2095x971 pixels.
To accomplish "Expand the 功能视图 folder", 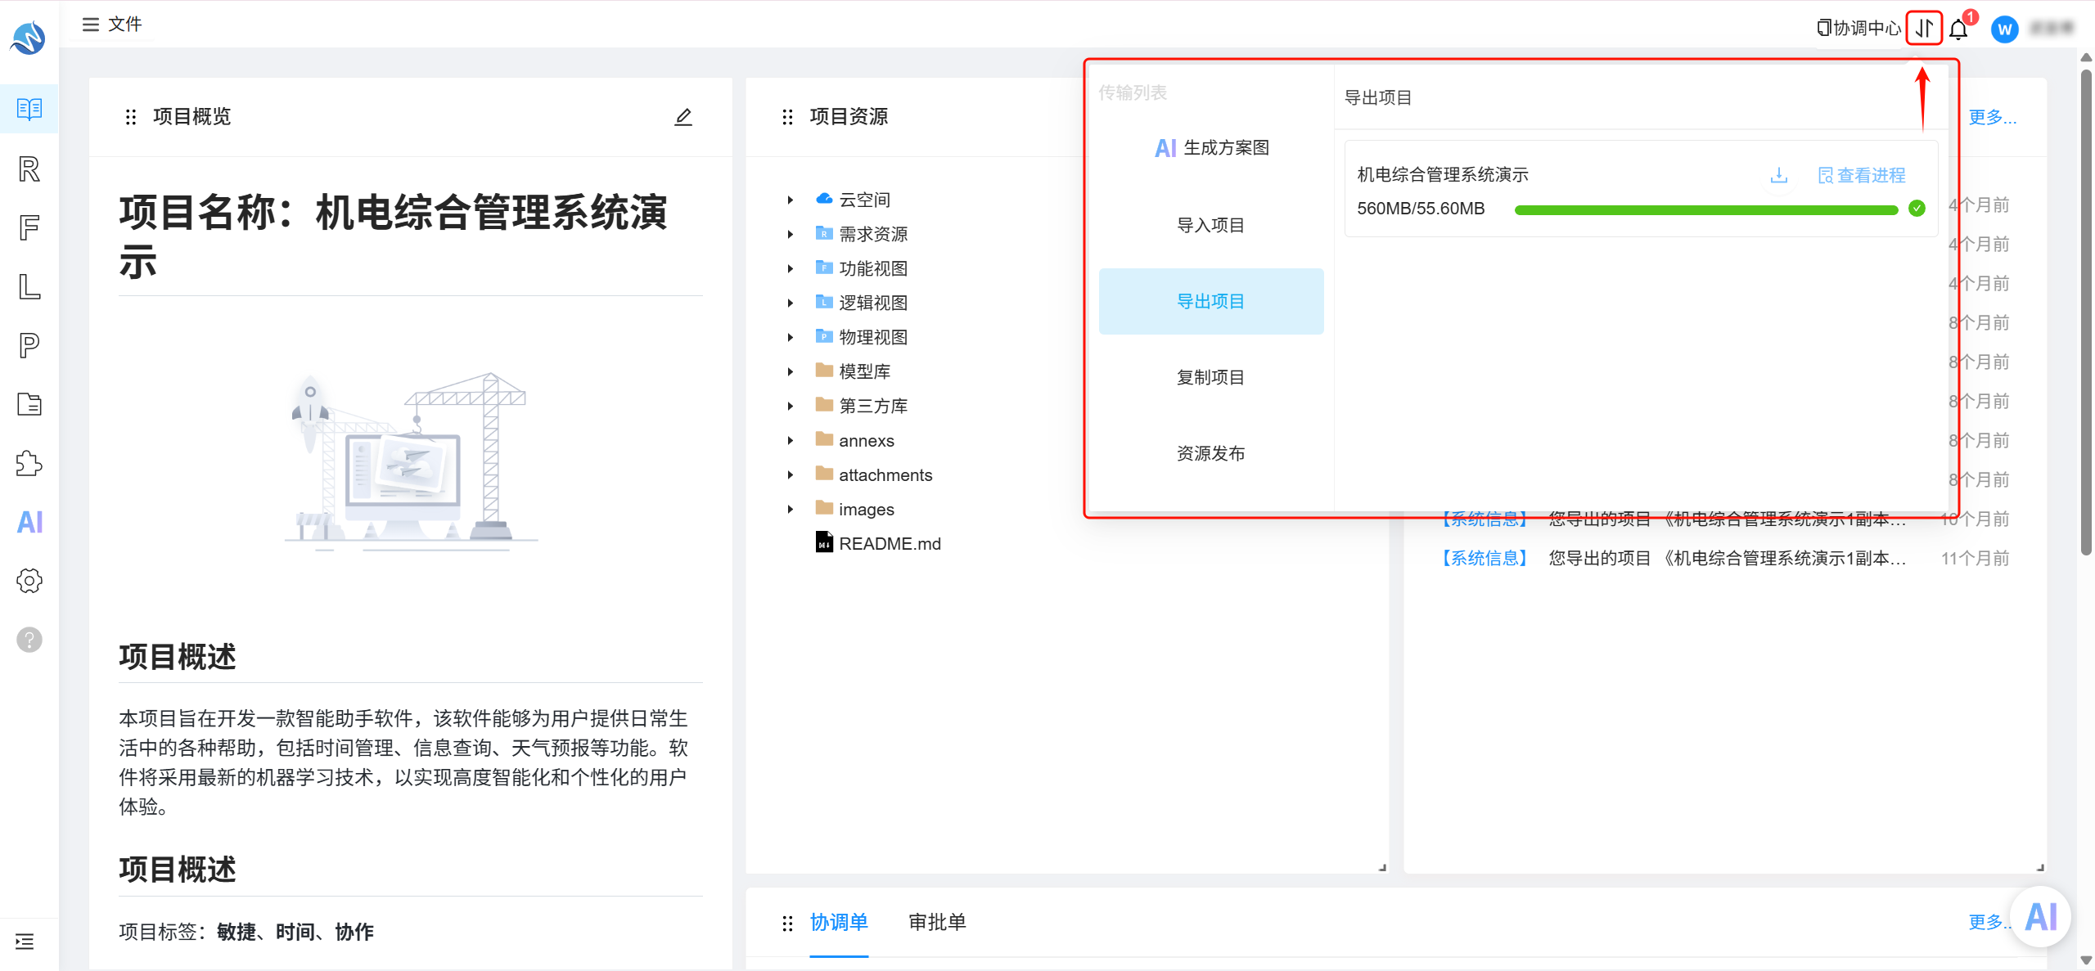I will click(x=790, y=268).
